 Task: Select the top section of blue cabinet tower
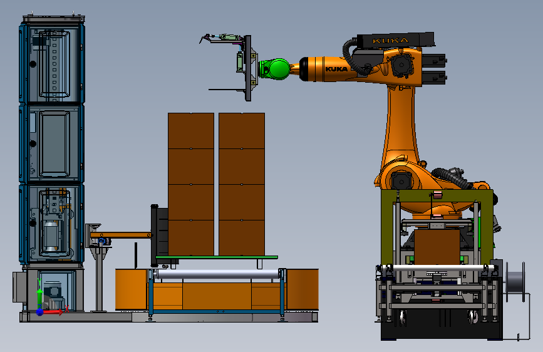[52, 63]
